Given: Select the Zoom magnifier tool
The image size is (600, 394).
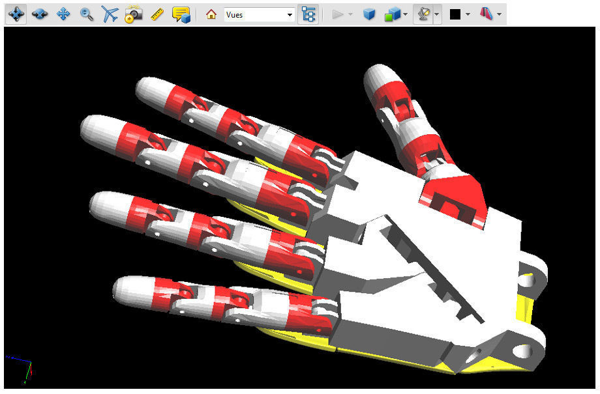Looking at the screenshot, I should (x=87, y=14).
